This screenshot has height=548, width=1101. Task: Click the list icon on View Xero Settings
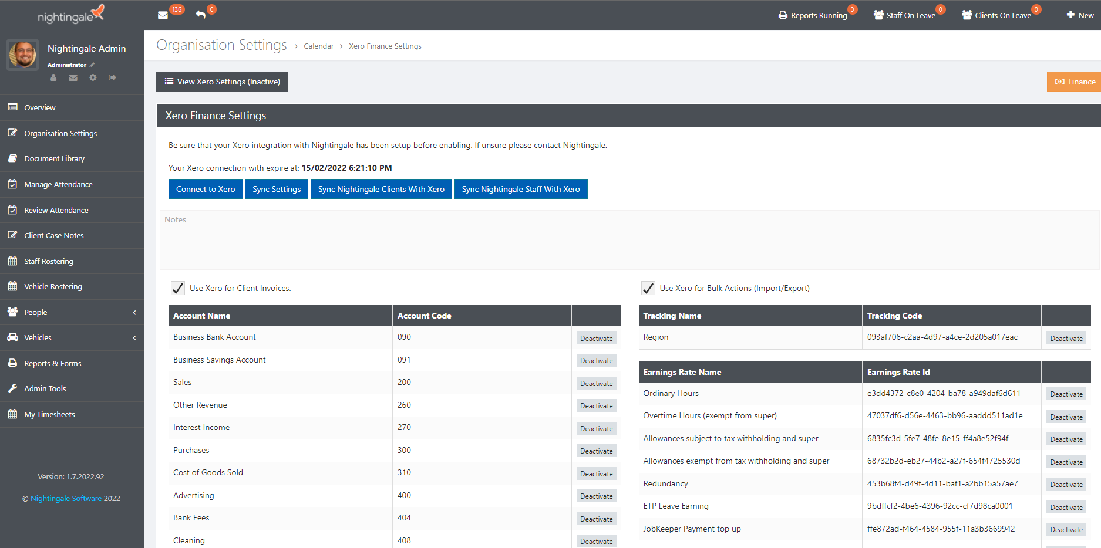click(x=169, y=82)
